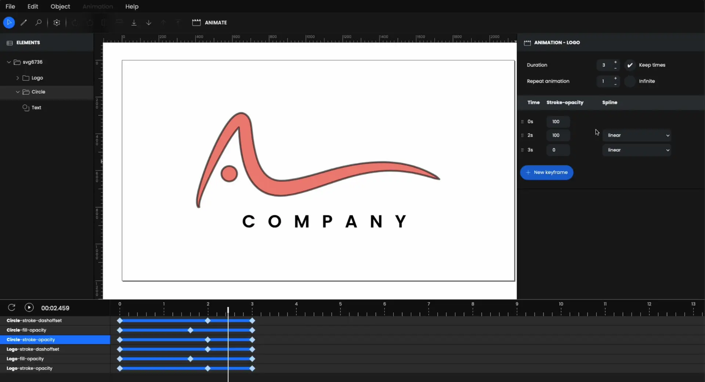Click the redo arrow icon
The width and height of the screenshot is (705, 382).
(90, 22)
